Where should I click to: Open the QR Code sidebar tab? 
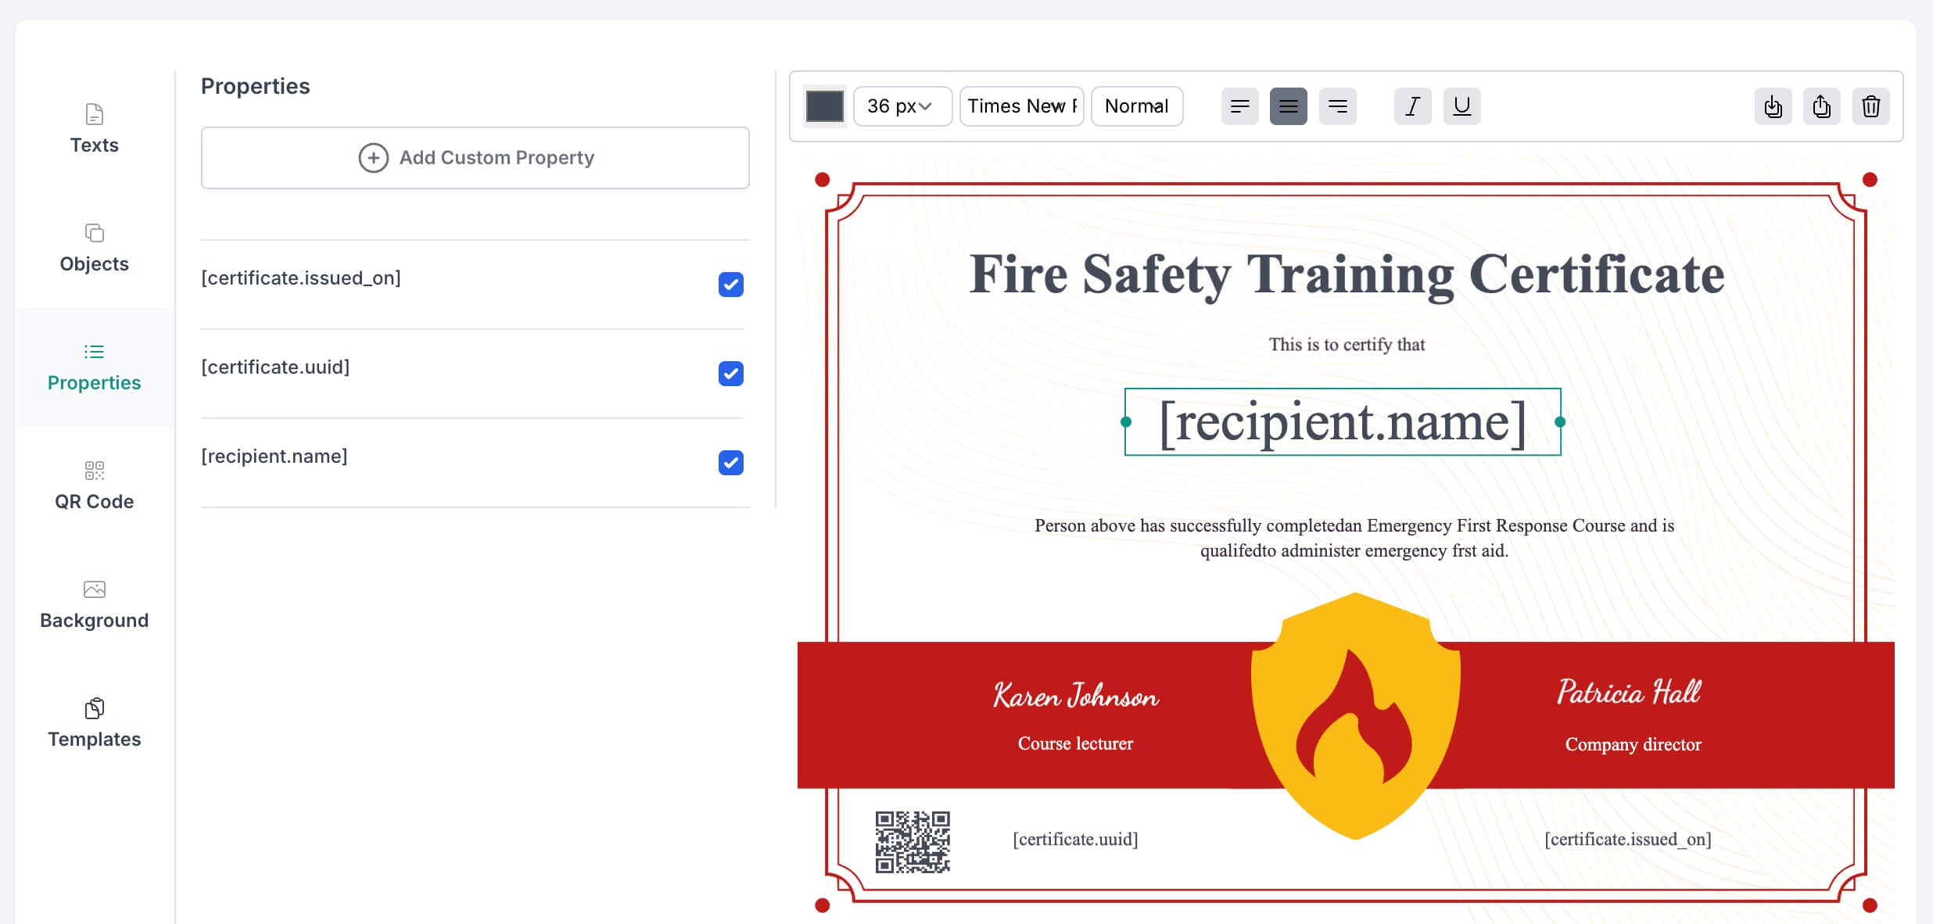pos(94,486)
